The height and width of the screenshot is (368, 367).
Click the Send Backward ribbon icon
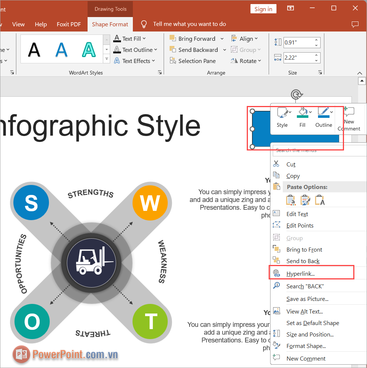tap(173, 50)
